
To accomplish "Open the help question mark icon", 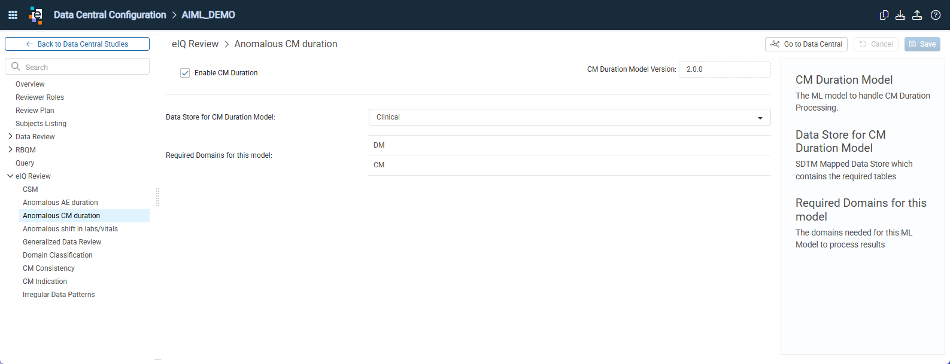I will pos(936,15).
